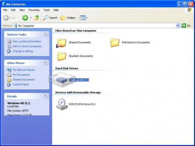
Task: Open Control Panel from Other Places
Action: click(21, 85)
